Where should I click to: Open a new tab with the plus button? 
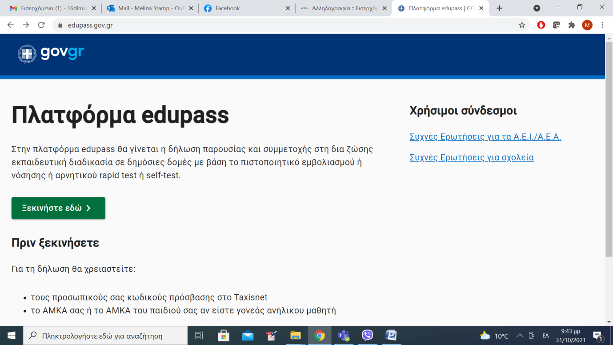tap(499, 8)
